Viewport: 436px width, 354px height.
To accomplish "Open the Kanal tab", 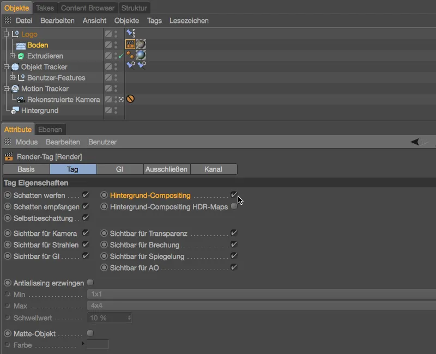I will 213,169.
